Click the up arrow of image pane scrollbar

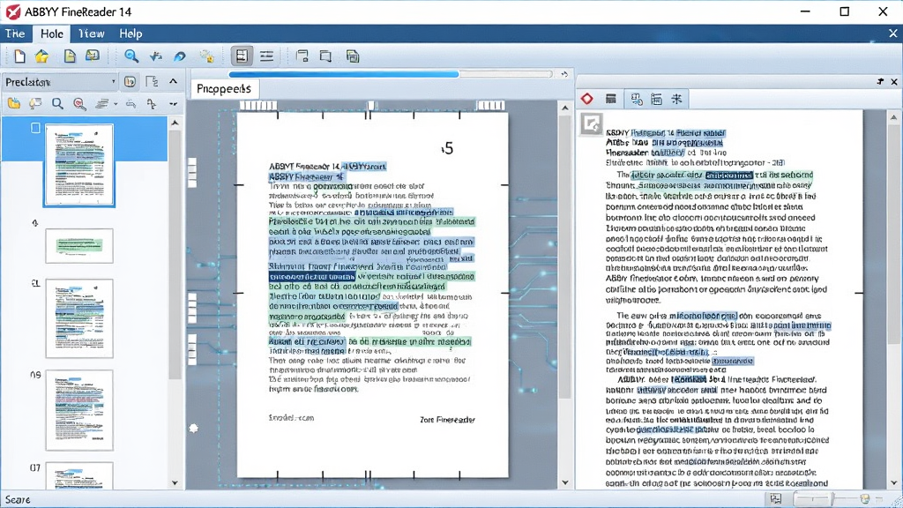(565, 108)
